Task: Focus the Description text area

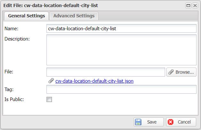Action: click(121, 50)
